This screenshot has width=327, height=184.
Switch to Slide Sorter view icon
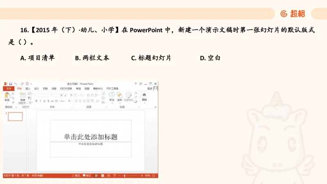[x=103, y=176]
